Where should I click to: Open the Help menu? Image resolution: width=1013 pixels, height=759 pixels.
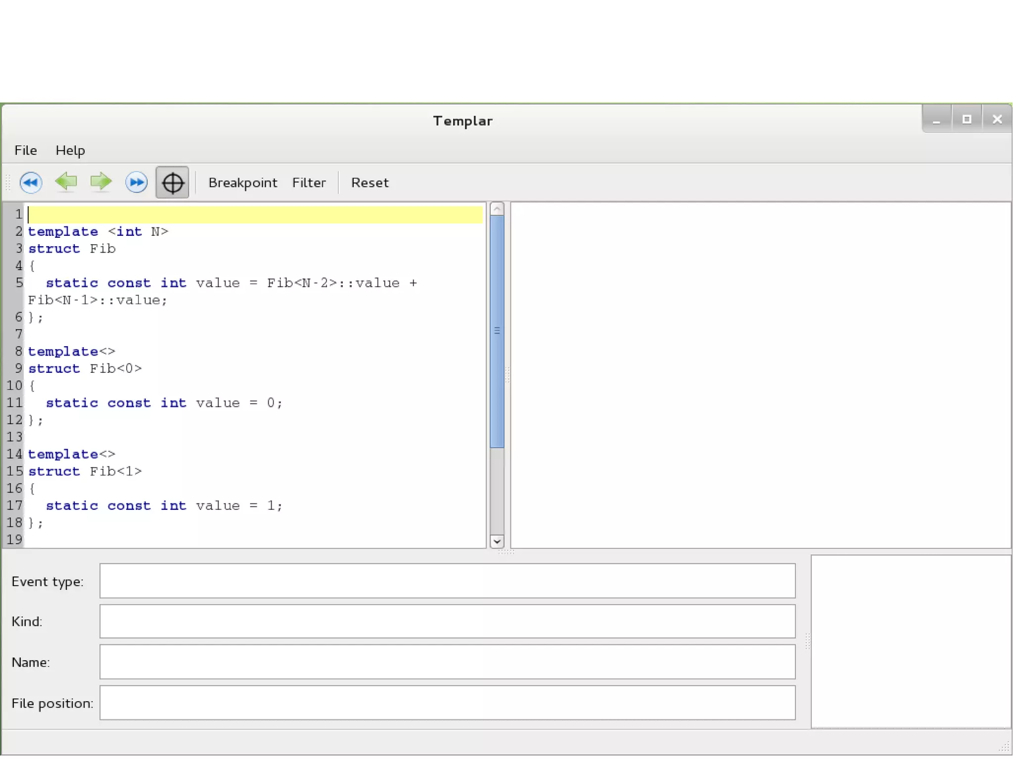[x=70, y=150]
